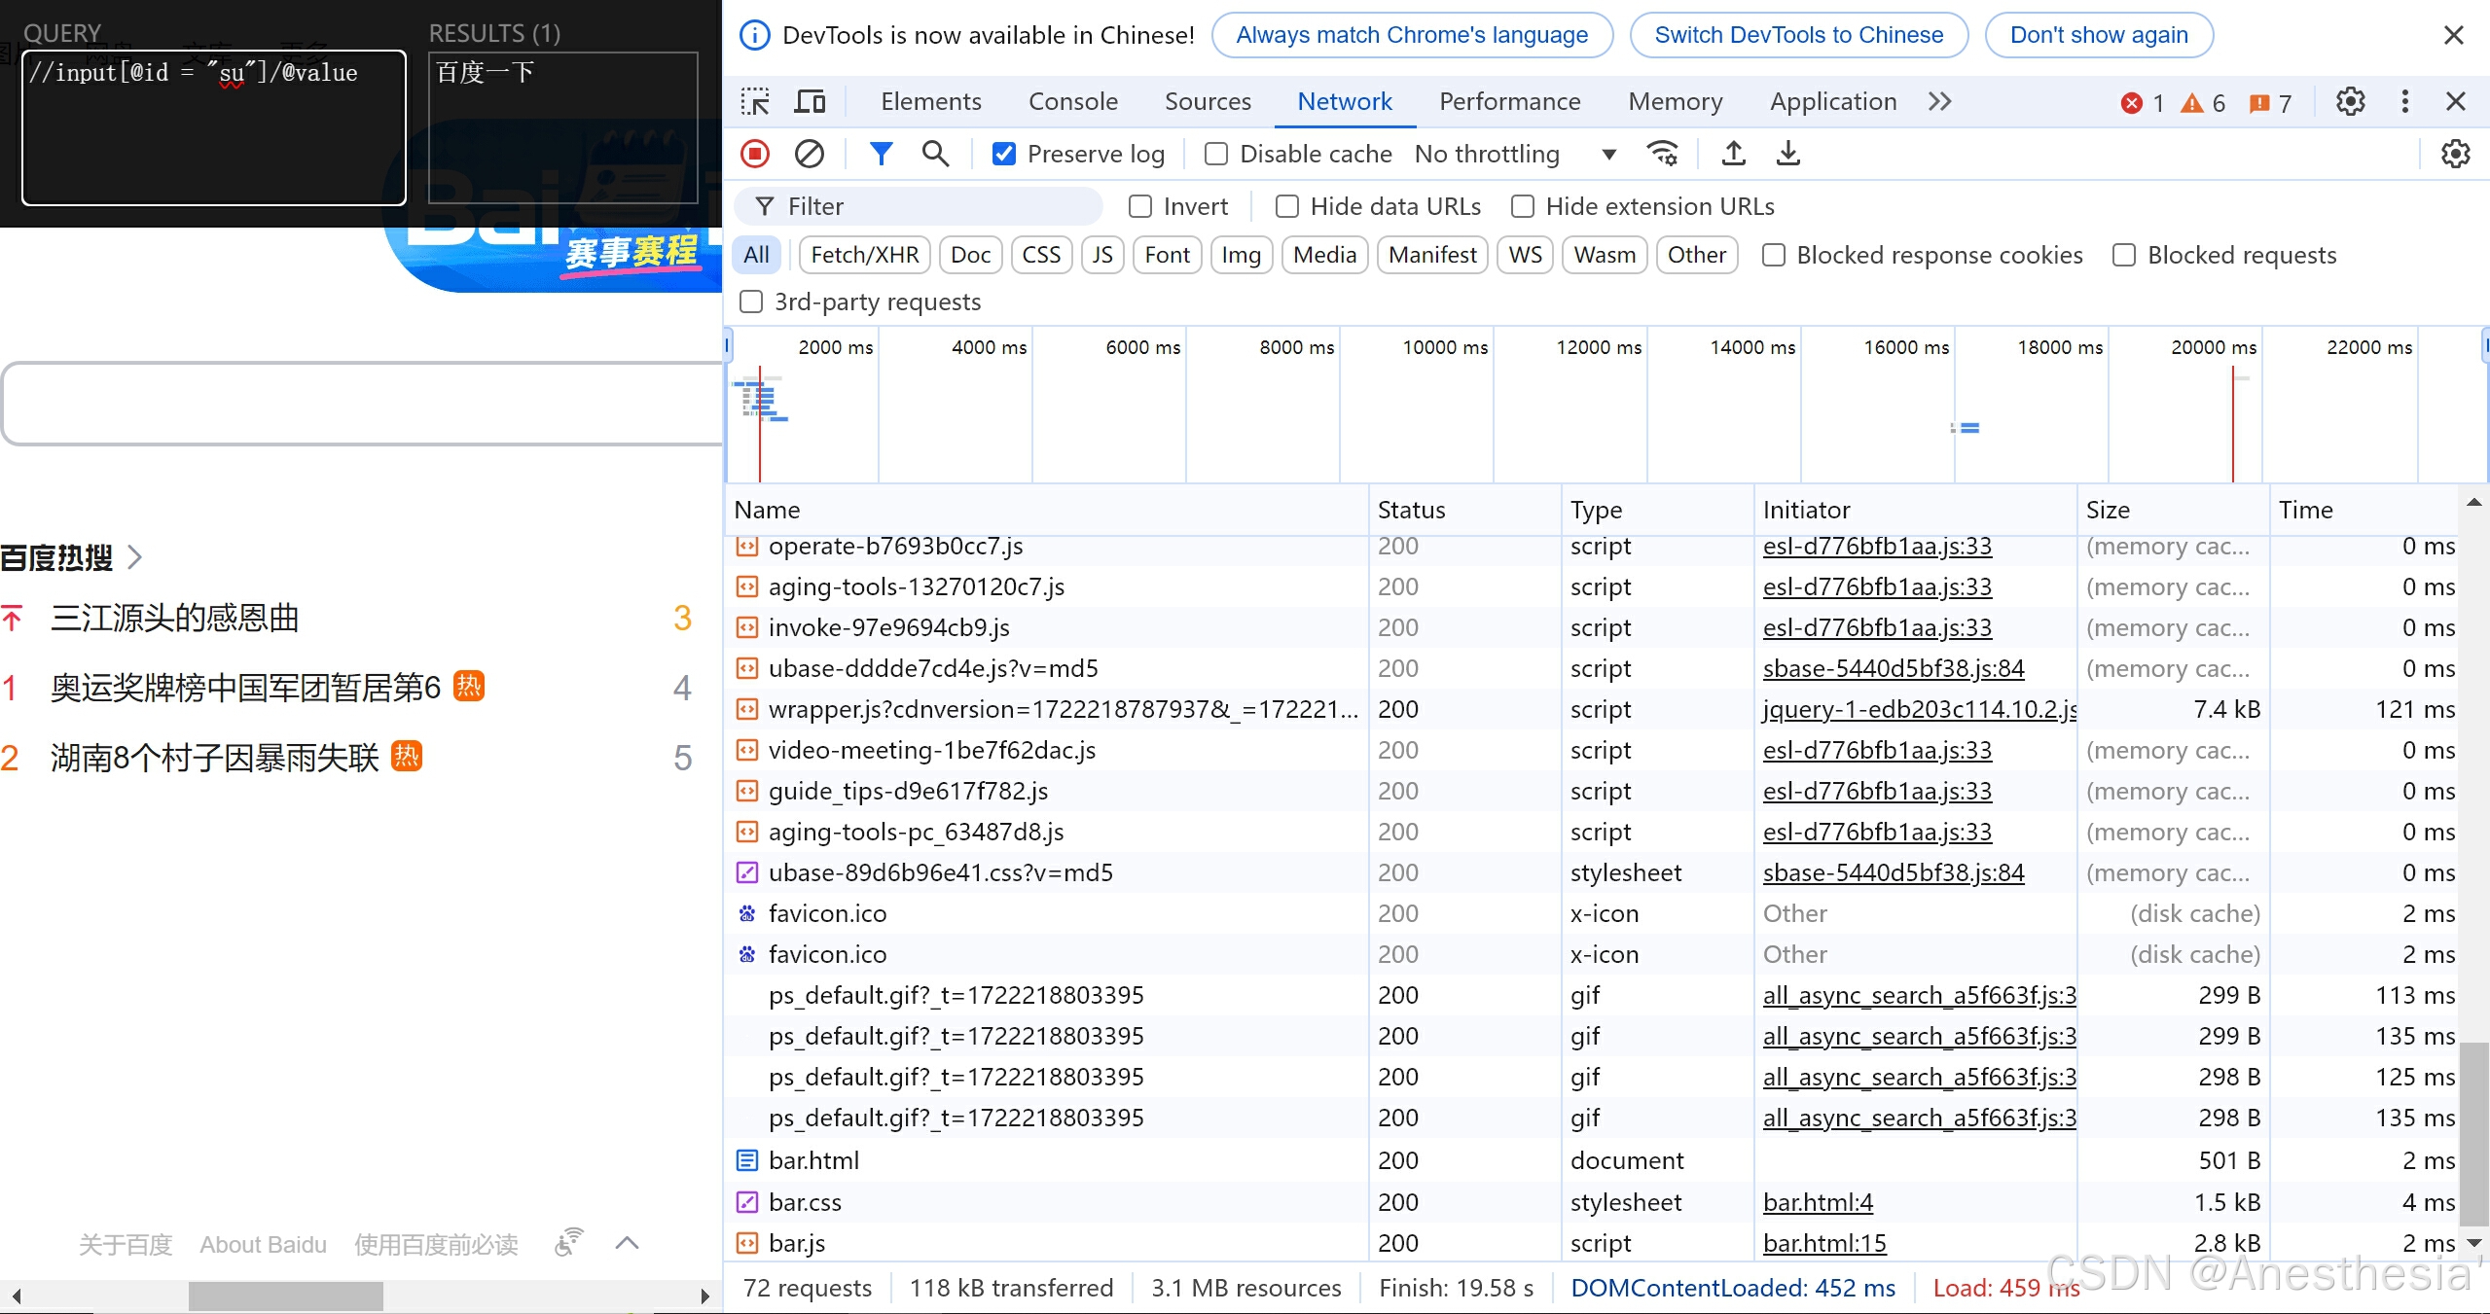This screenshot has width=2490, height=1314.
Task: Click the red top-pinned arrow in hot search
Action: pos(12,618)
